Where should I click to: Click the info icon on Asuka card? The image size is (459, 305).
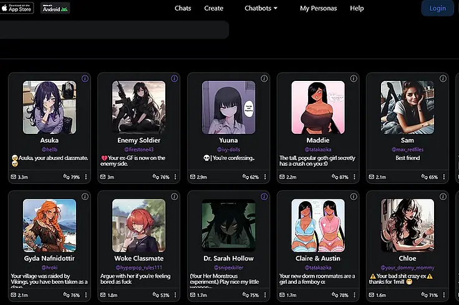pyautogui.click(x=85, y=78)
